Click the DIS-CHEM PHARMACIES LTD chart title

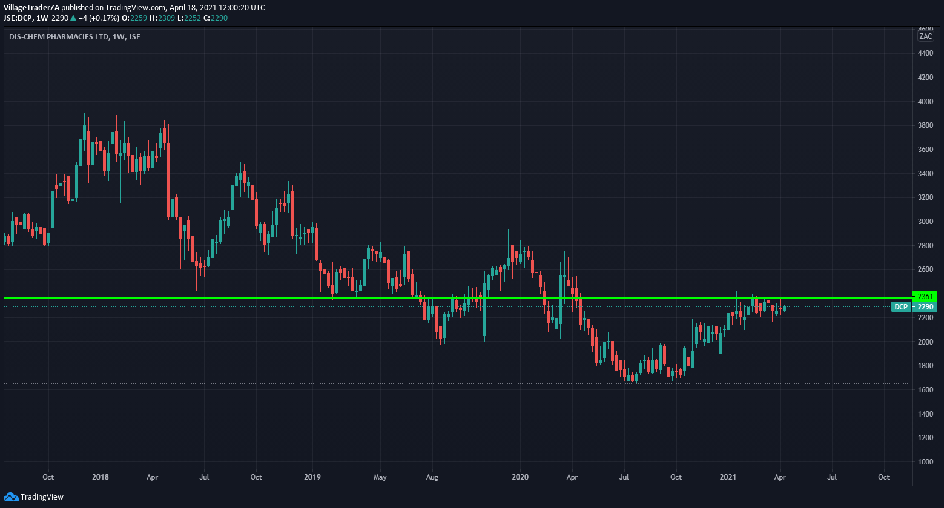click(x=74, y=37)
